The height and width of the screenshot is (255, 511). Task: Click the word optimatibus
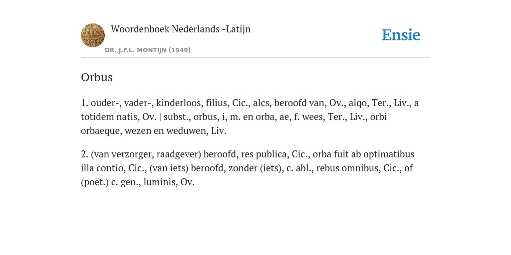tap(389, 154)
